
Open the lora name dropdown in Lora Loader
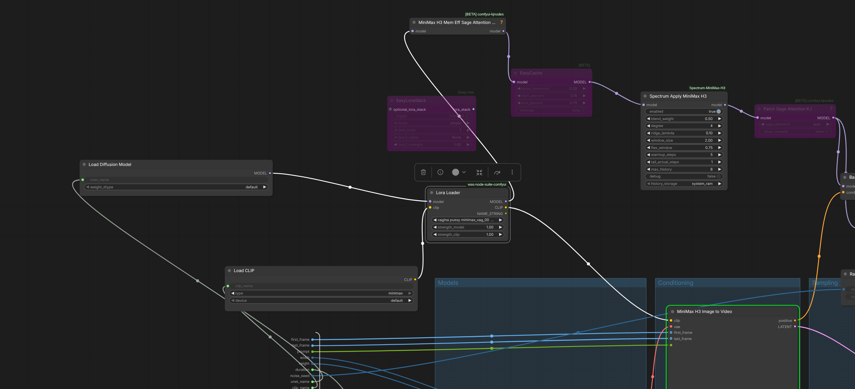(x=467, y=220)
